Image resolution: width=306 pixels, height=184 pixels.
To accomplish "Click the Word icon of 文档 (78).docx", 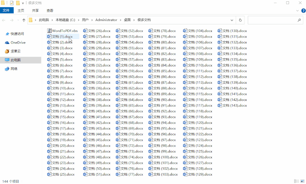I will point(150,31).
